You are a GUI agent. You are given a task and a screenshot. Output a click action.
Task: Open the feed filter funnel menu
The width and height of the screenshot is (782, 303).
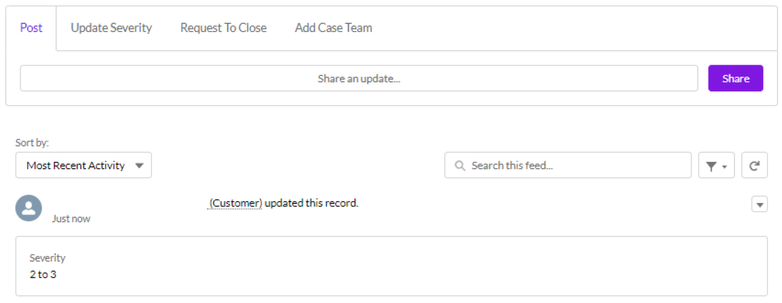coord(716,166)
